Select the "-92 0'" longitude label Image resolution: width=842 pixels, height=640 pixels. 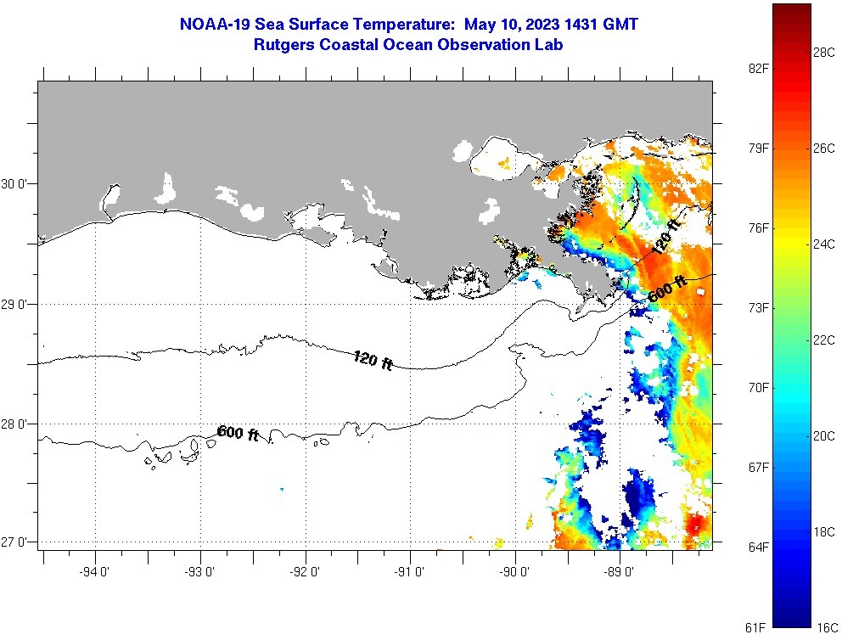pyautogui.click(x=305, y=572)
